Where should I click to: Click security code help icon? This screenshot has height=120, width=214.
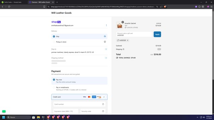pos(103,111)
